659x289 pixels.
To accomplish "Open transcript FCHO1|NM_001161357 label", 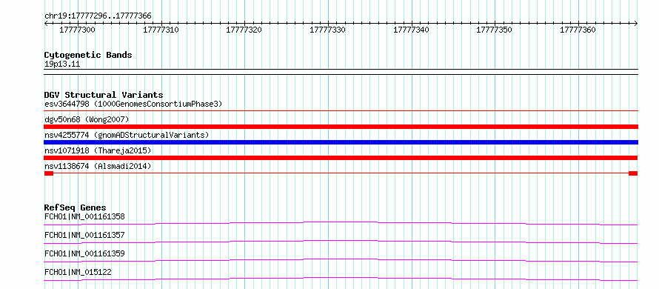I will pyautogui.click(x=84, y=235).
